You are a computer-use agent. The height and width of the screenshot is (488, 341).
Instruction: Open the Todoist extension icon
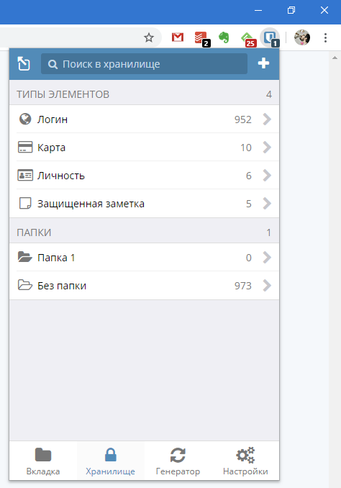(x=201, y=38)
